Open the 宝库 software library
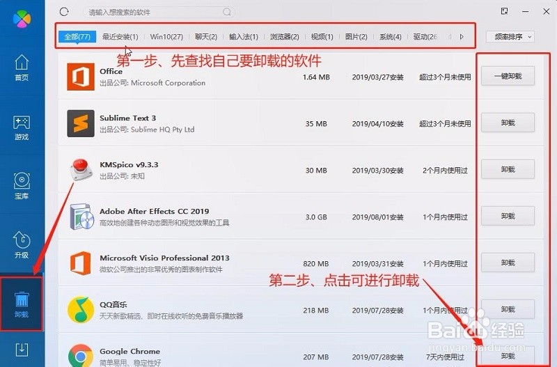 pos(22,186)
